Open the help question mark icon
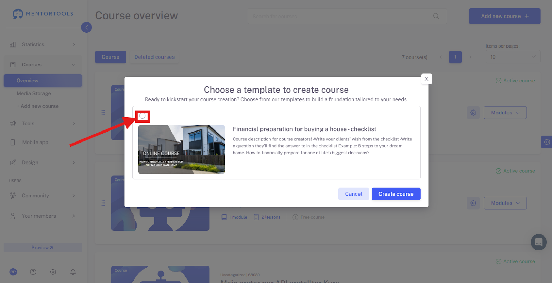 click(x=33, y=272)
